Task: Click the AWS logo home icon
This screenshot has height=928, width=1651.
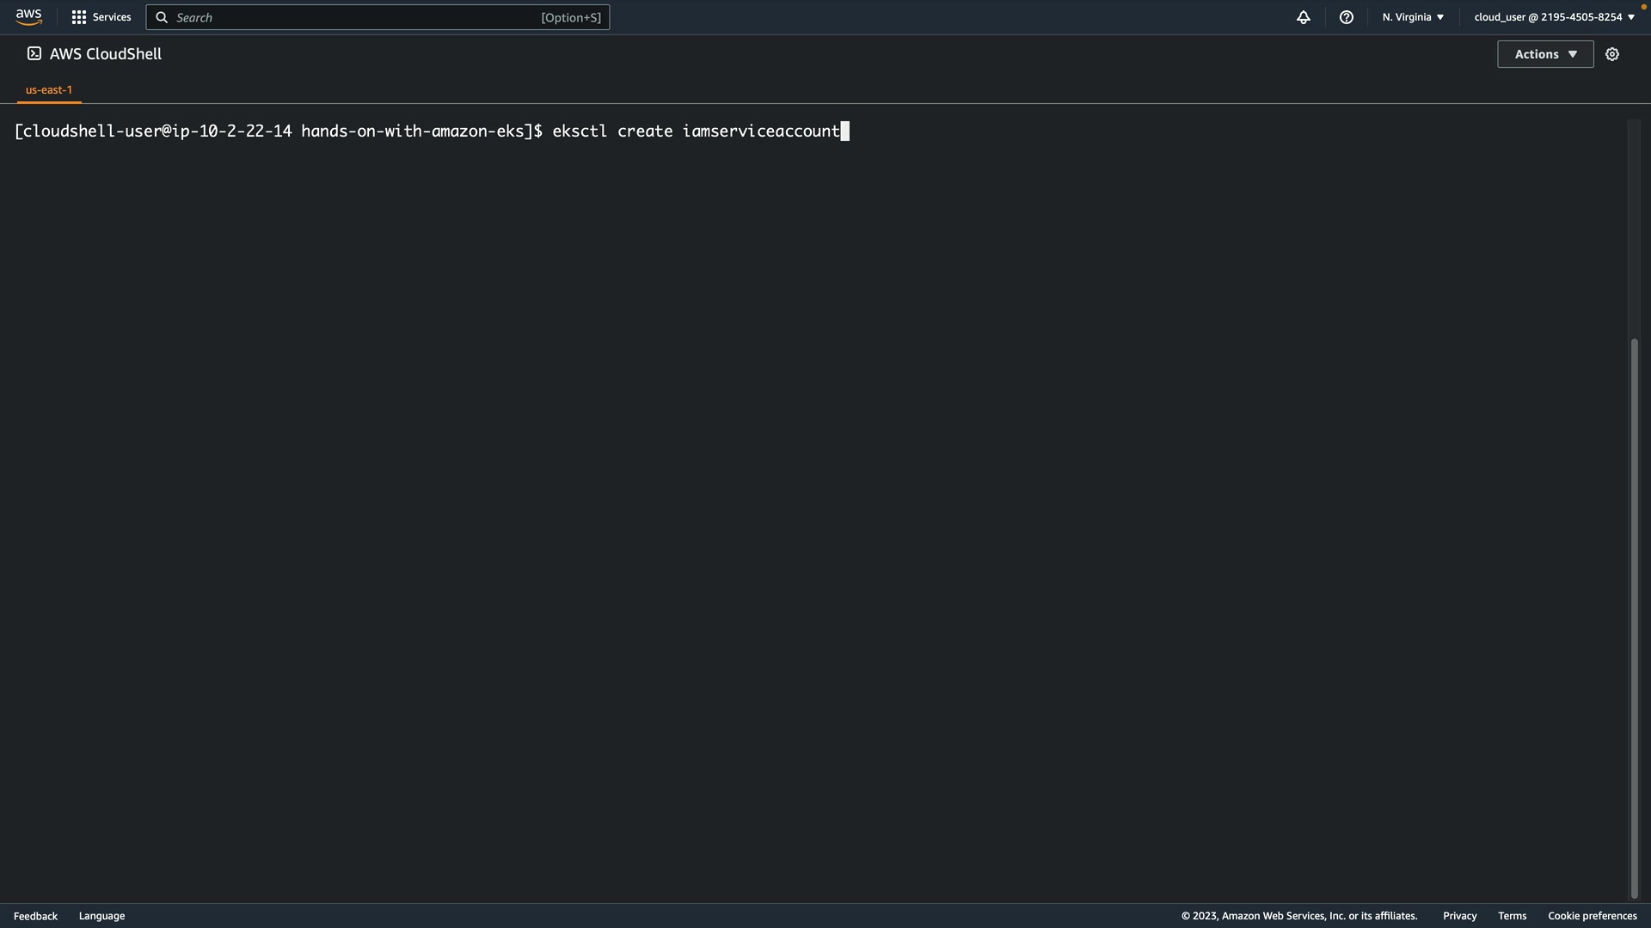Action: (x=28, y=17)
